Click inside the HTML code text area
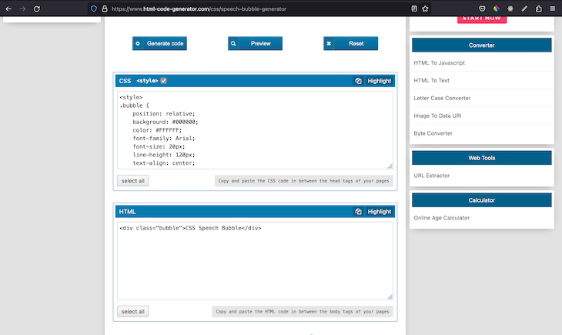Screen dimensions: 562x335 point(254,262)
